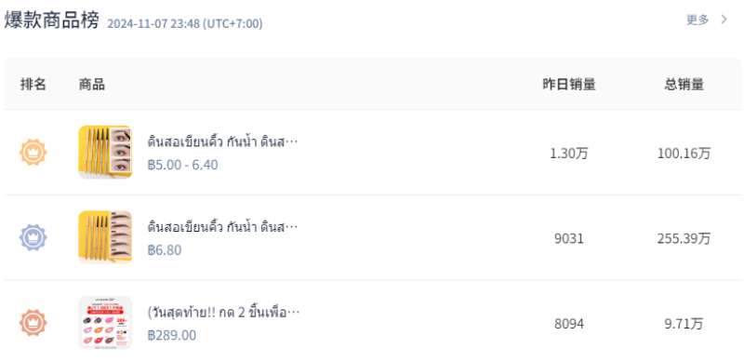This screenshot has height=362, width=744.
Task: Click the total sales value 255.39万
Action: (x=684, y=238)
